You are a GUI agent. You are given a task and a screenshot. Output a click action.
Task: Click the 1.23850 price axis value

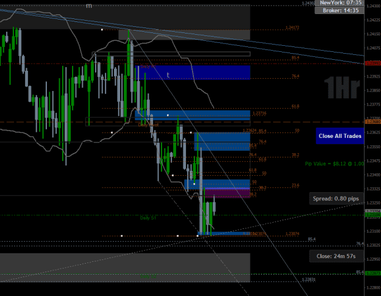click(x=374, y=90)
